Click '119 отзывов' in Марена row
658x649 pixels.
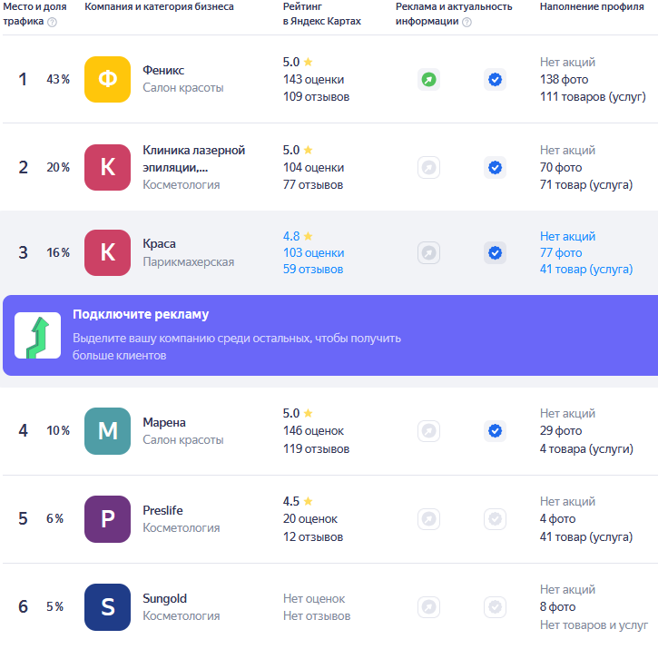click(x=316, y=448)
